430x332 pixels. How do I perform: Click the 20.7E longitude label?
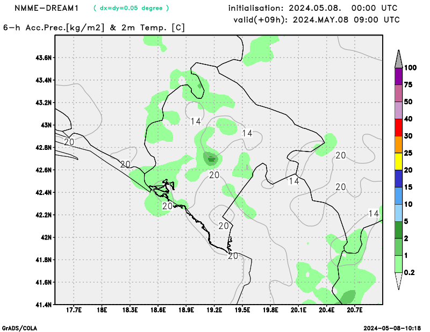coord(355,310)
